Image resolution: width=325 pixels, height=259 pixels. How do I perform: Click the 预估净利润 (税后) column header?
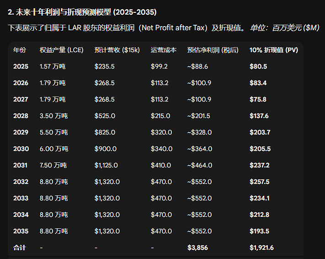click(213, 50)
